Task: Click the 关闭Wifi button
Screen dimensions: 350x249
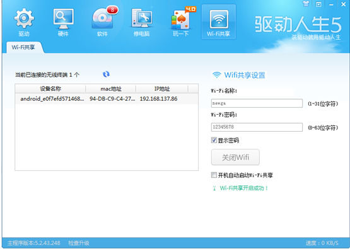Action: [235, 158]
